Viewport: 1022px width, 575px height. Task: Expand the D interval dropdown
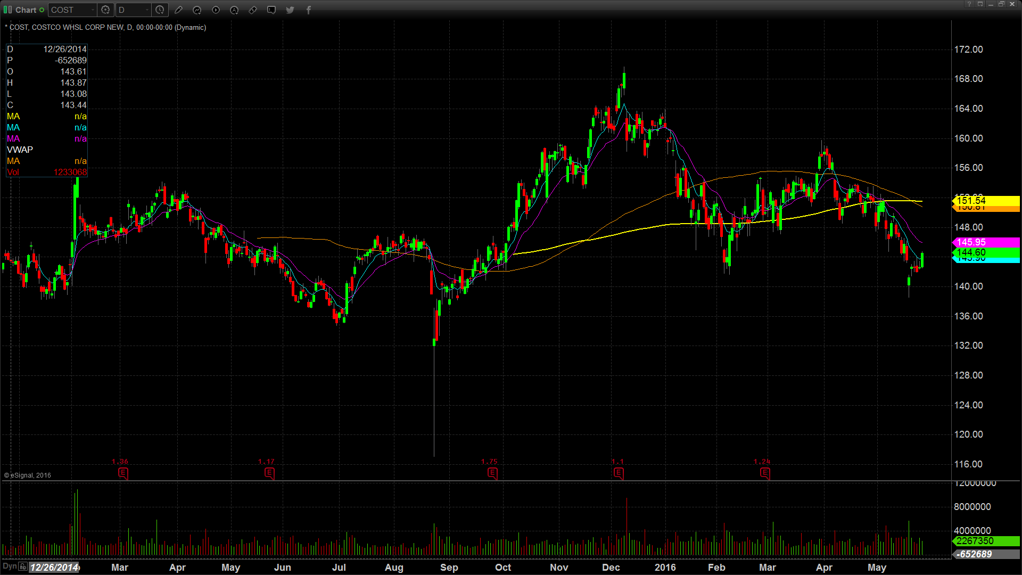[147, 10]
